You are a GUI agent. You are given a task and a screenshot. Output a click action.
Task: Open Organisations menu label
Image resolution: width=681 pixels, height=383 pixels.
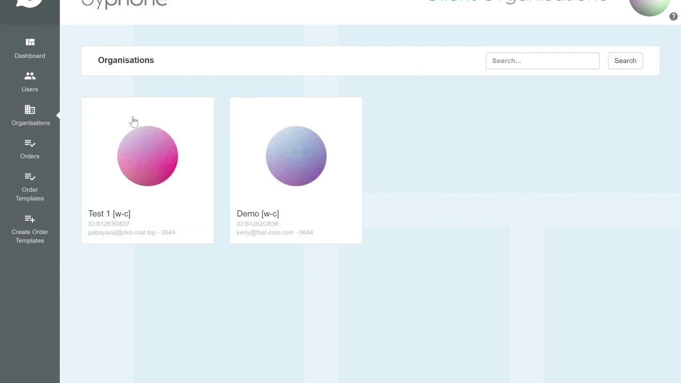point(30,123)
